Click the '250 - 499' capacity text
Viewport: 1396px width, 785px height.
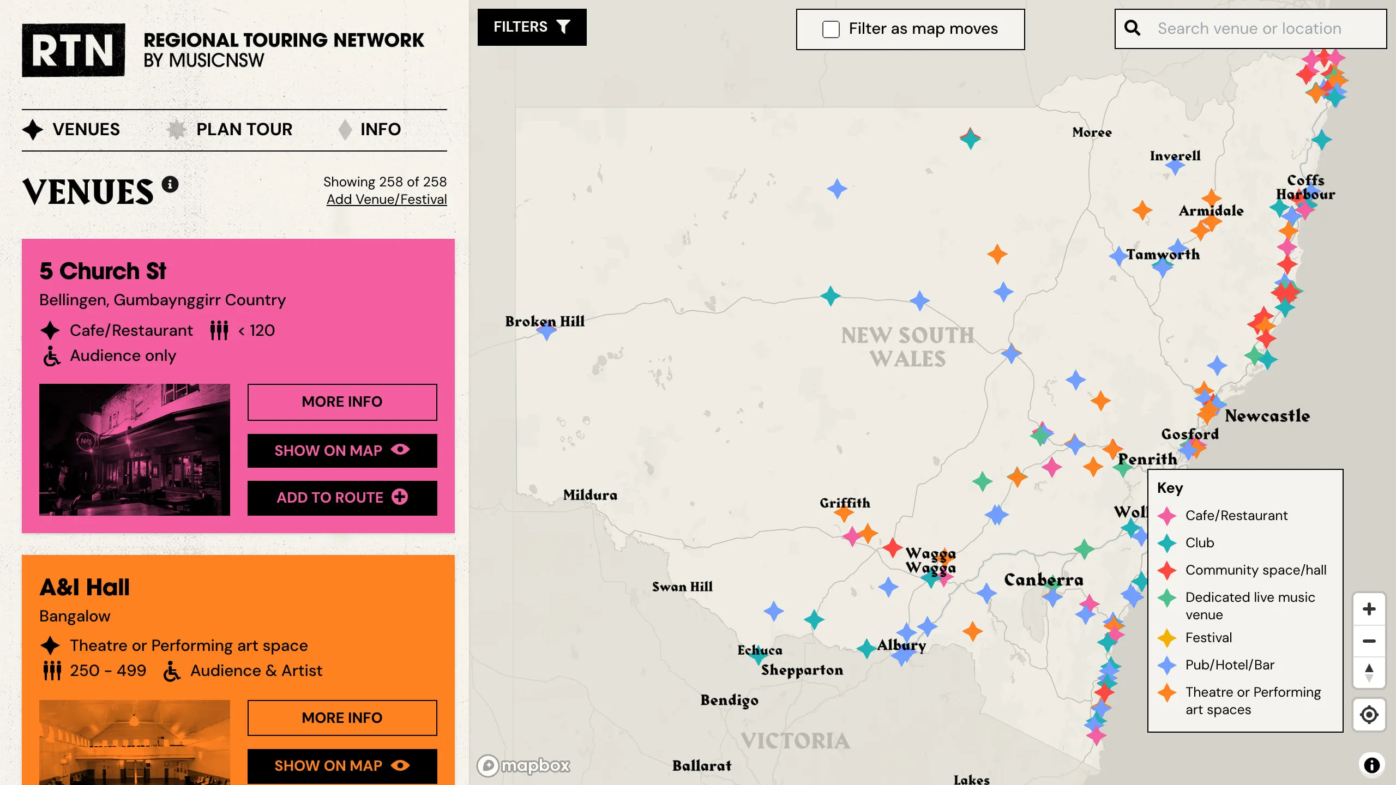(x=108, y=671)
